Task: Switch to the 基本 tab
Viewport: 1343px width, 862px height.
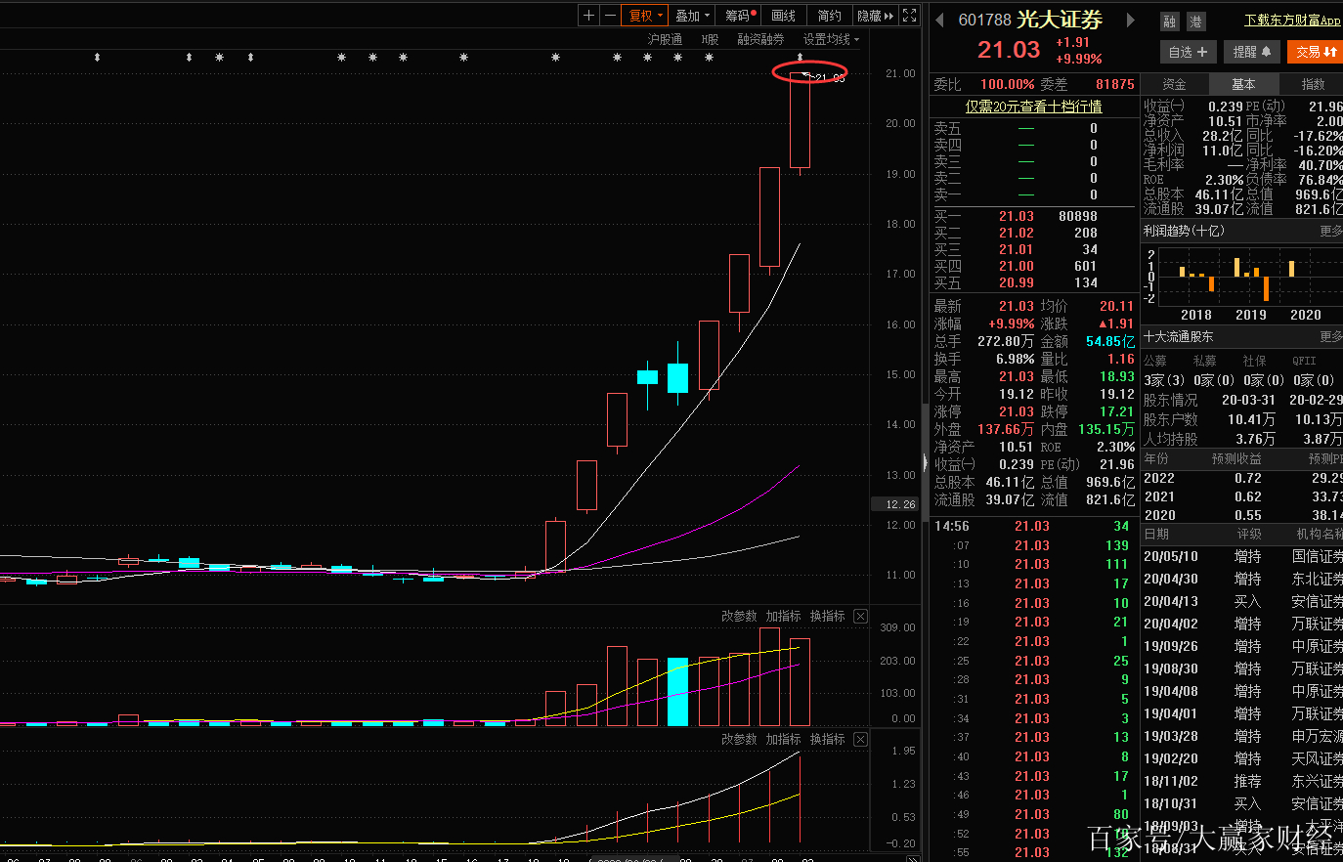Action: click(1243, 84)
